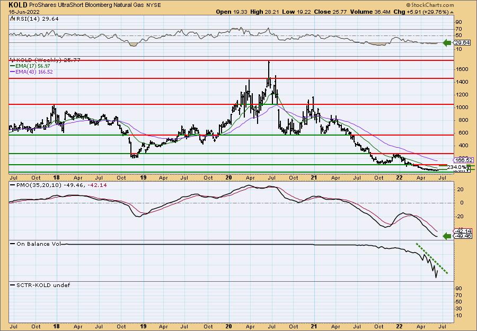Click the On Balance Vol panel label

click(x=39, y=244)
